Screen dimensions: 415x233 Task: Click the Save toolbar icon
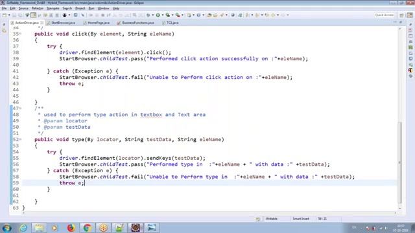(14, 15)
